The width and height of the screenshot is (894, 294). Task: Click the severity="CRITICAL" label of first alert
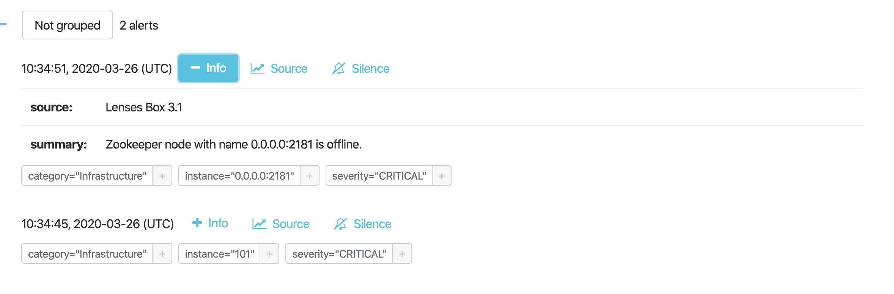pos(379,176)
